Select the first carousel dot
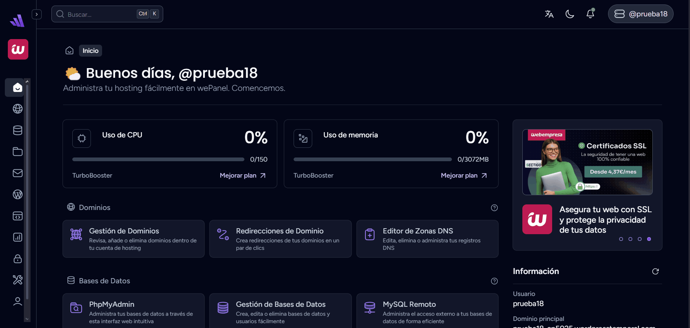This screenshot has height=328, width=690. coord(621,239)
